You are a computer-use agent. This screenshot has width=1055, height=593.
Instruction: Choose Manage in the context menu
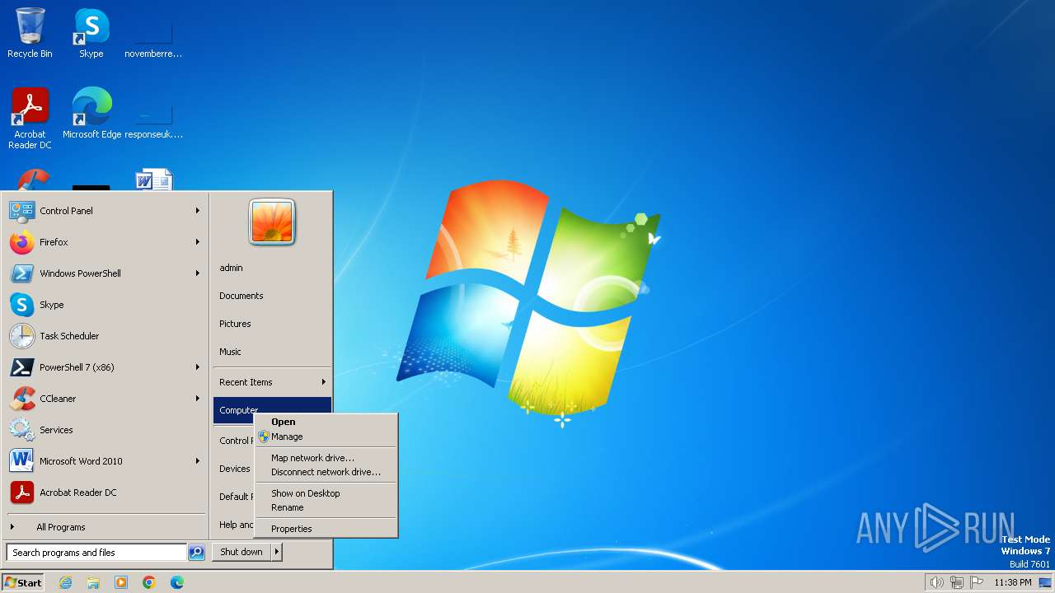click(x=326, y=437)
